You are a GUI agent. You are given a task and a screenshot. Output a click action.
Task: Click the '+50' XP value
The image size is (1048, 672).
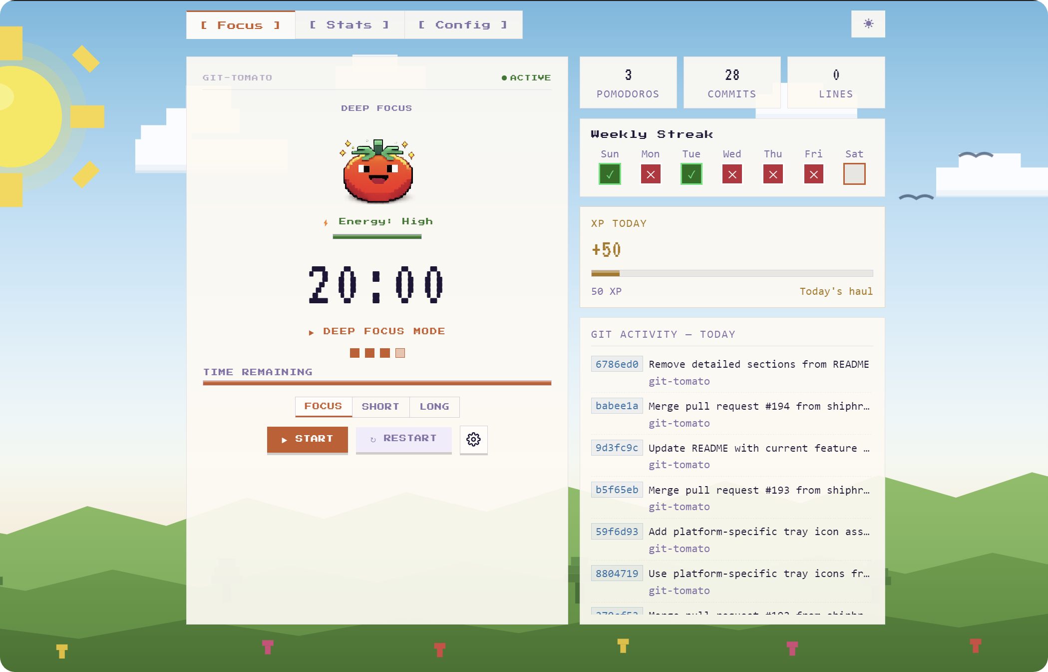pyautogui.click(x=606, y=250)
